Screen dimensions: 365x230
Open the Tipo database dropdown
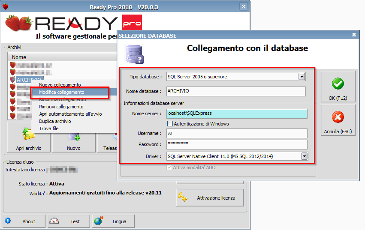(302, 77)
